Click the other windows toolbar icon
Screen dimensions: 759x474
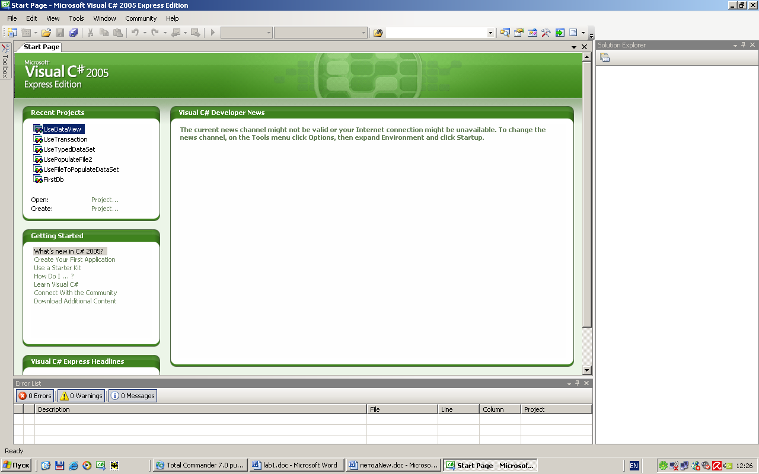pos(573,33)
